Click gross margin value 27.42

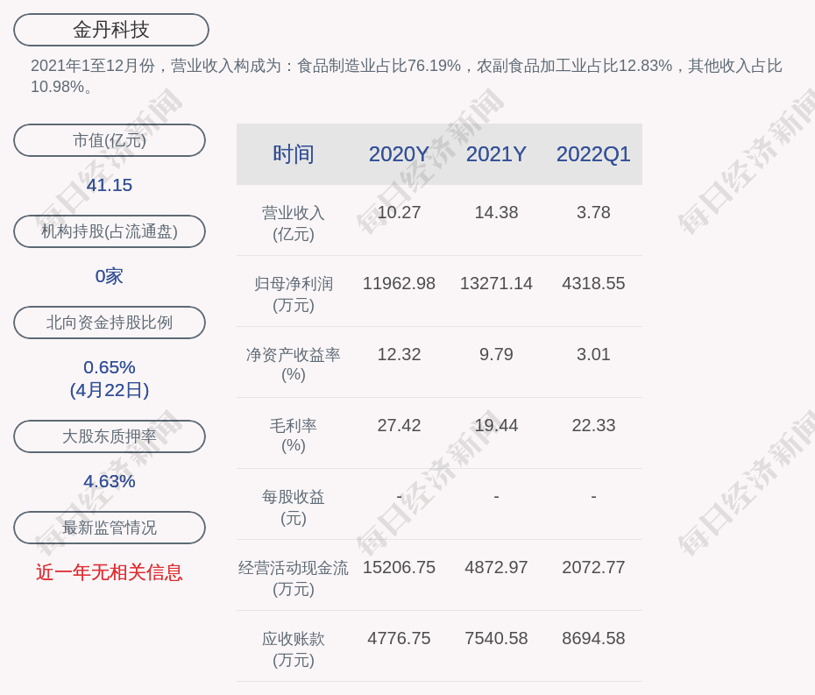[399, 426]
